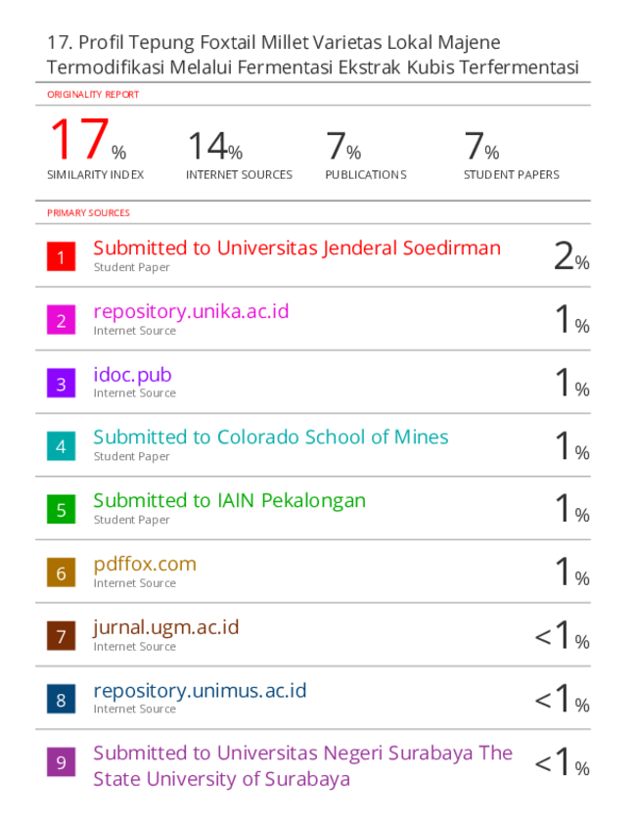Screen dimensions: 636x823
Task: Click the teal number 4 badge
Action: pyautogui.click(x=61, y=446)
